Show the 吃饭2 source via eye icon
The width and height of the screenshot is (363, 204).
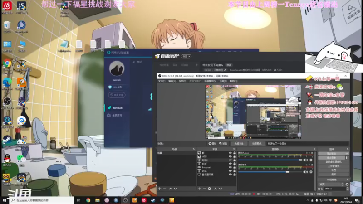(x=230, y=160)
